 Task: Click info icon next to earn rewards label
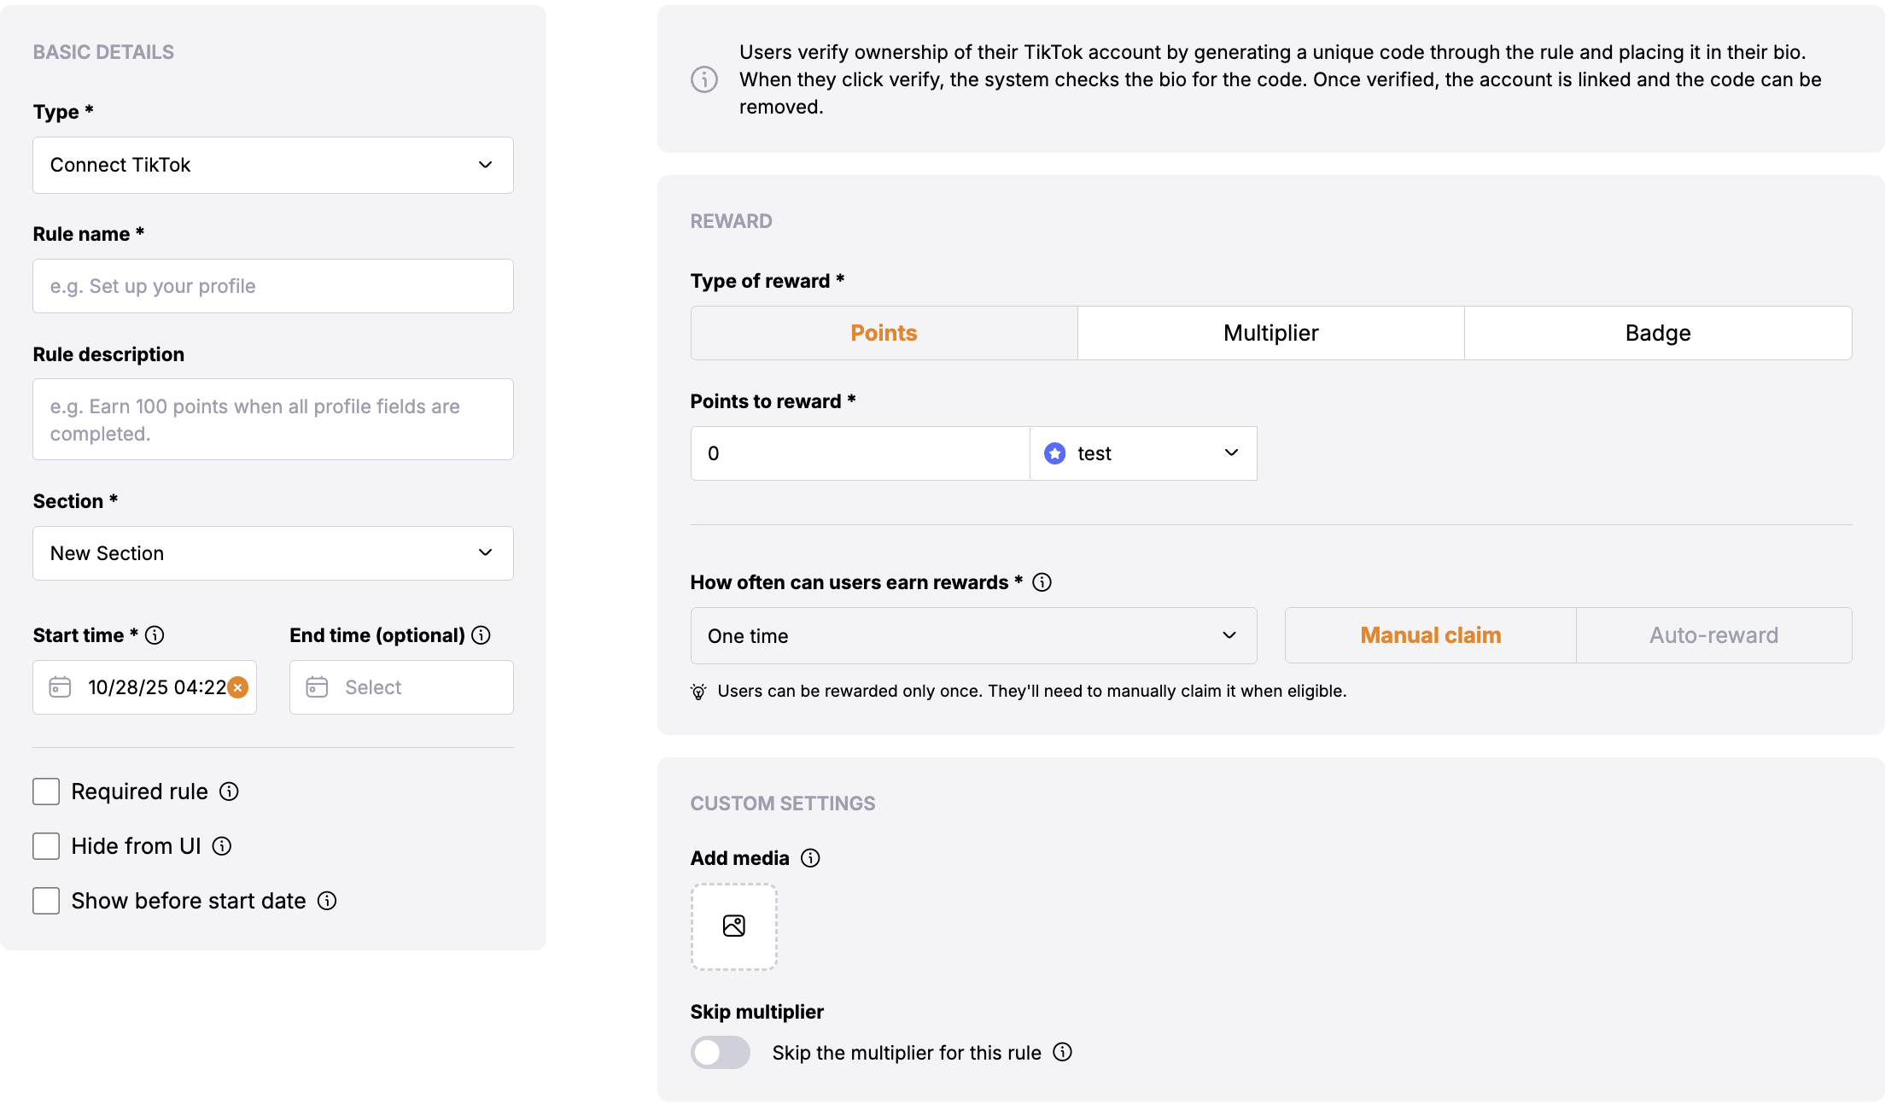[x=1042, y=582]
